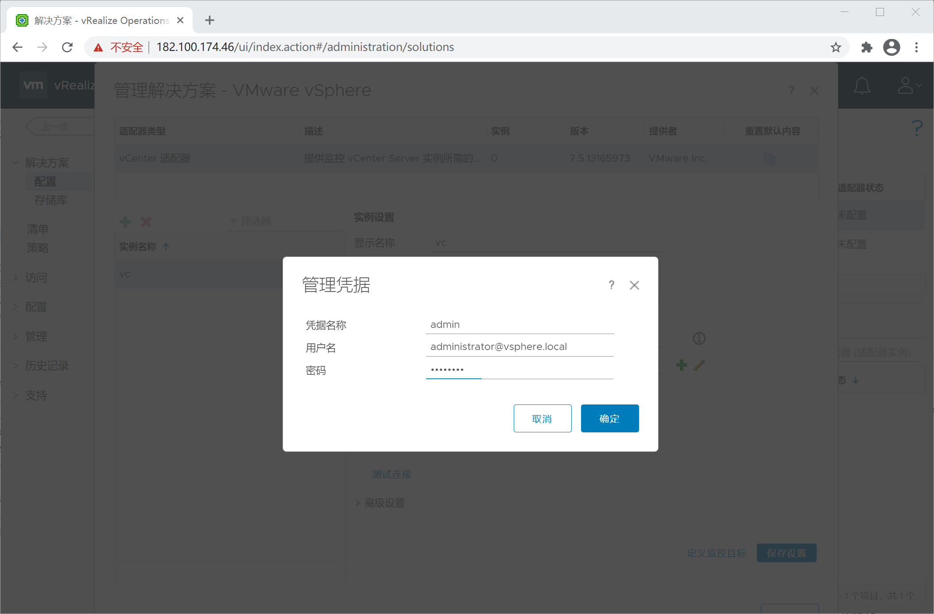Click the 密码 input field
This screenshot has height=614, width=934.
520,369
